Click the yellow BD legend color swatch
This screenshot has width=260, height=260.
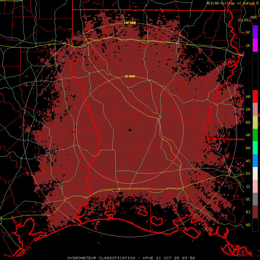click(x=255, y=122)
